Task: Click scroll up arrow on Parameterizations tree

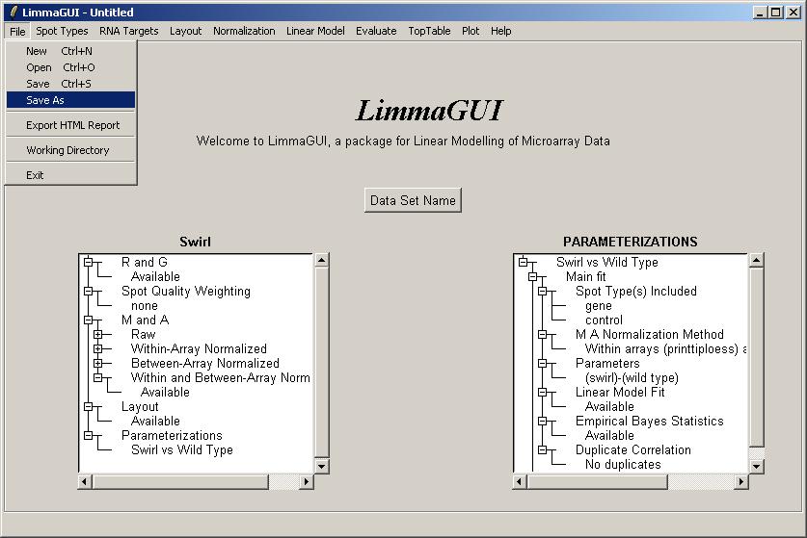Action: (757, 260)
